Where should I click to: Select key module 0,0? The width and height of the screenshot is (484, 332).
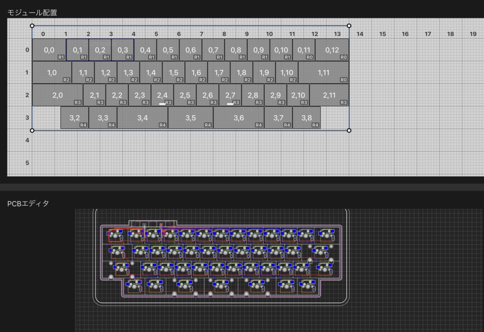tap(49, 50)
